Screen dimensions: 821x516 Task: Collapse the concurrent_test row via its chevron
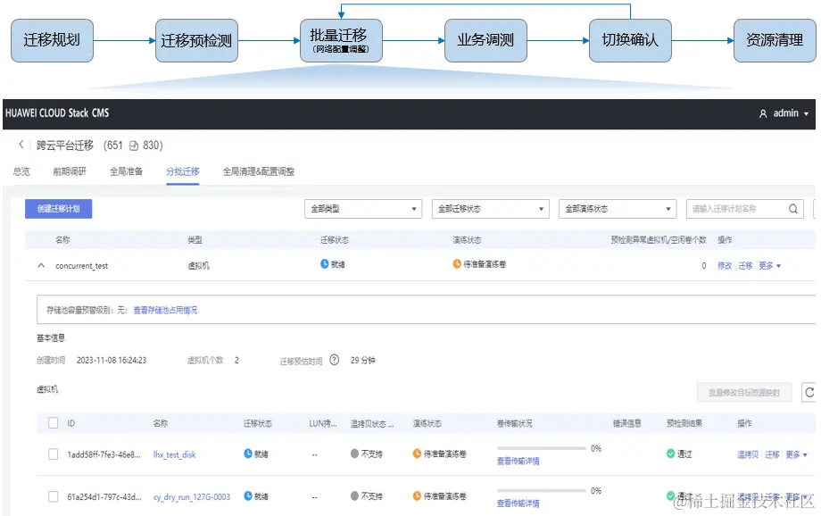(40, 265)
